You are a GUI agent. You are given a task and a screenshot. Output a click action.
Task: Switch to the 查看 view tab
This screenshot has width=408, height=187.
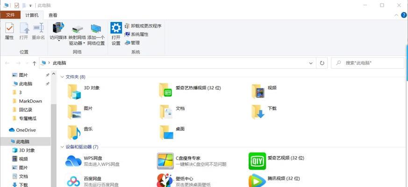53,15
